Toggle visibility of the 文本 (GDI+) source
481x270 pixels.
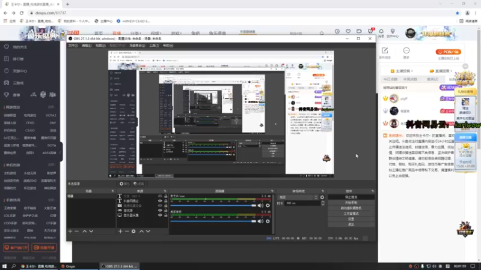click(160, 196)
